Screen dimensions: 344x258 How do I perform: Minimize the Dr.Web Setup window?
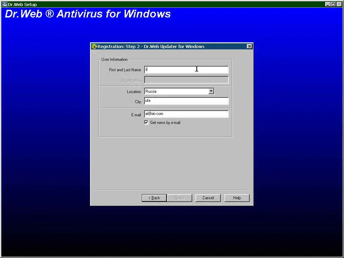point(328,4)
